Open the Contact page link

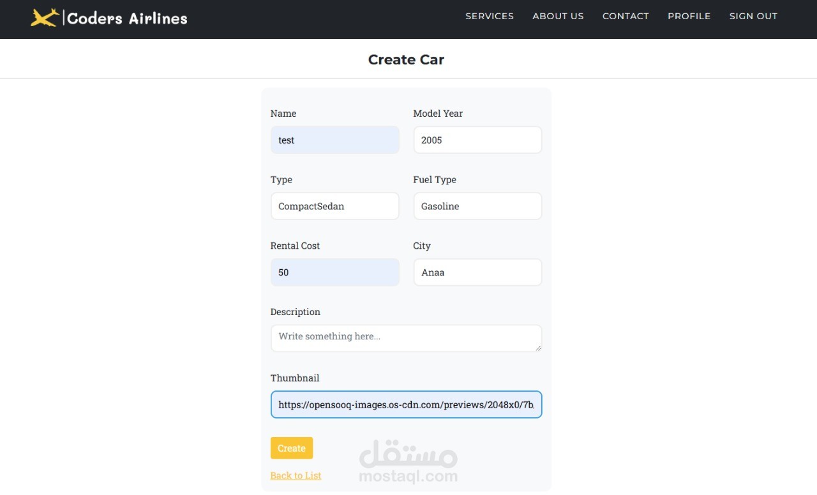626,17
